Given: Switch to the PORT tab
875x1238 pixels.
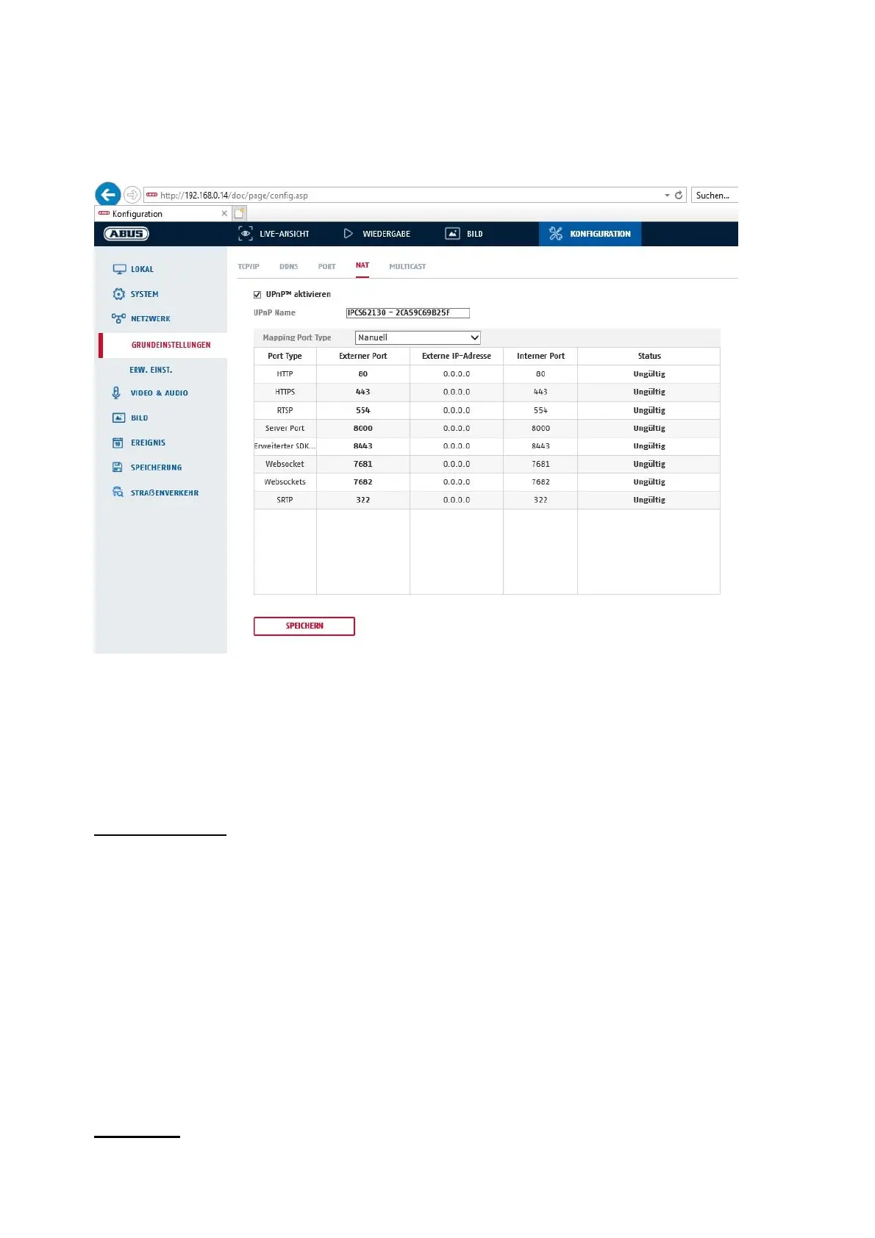Looking at the screenshot, I should pyautogui.click(x=326, y=267).
